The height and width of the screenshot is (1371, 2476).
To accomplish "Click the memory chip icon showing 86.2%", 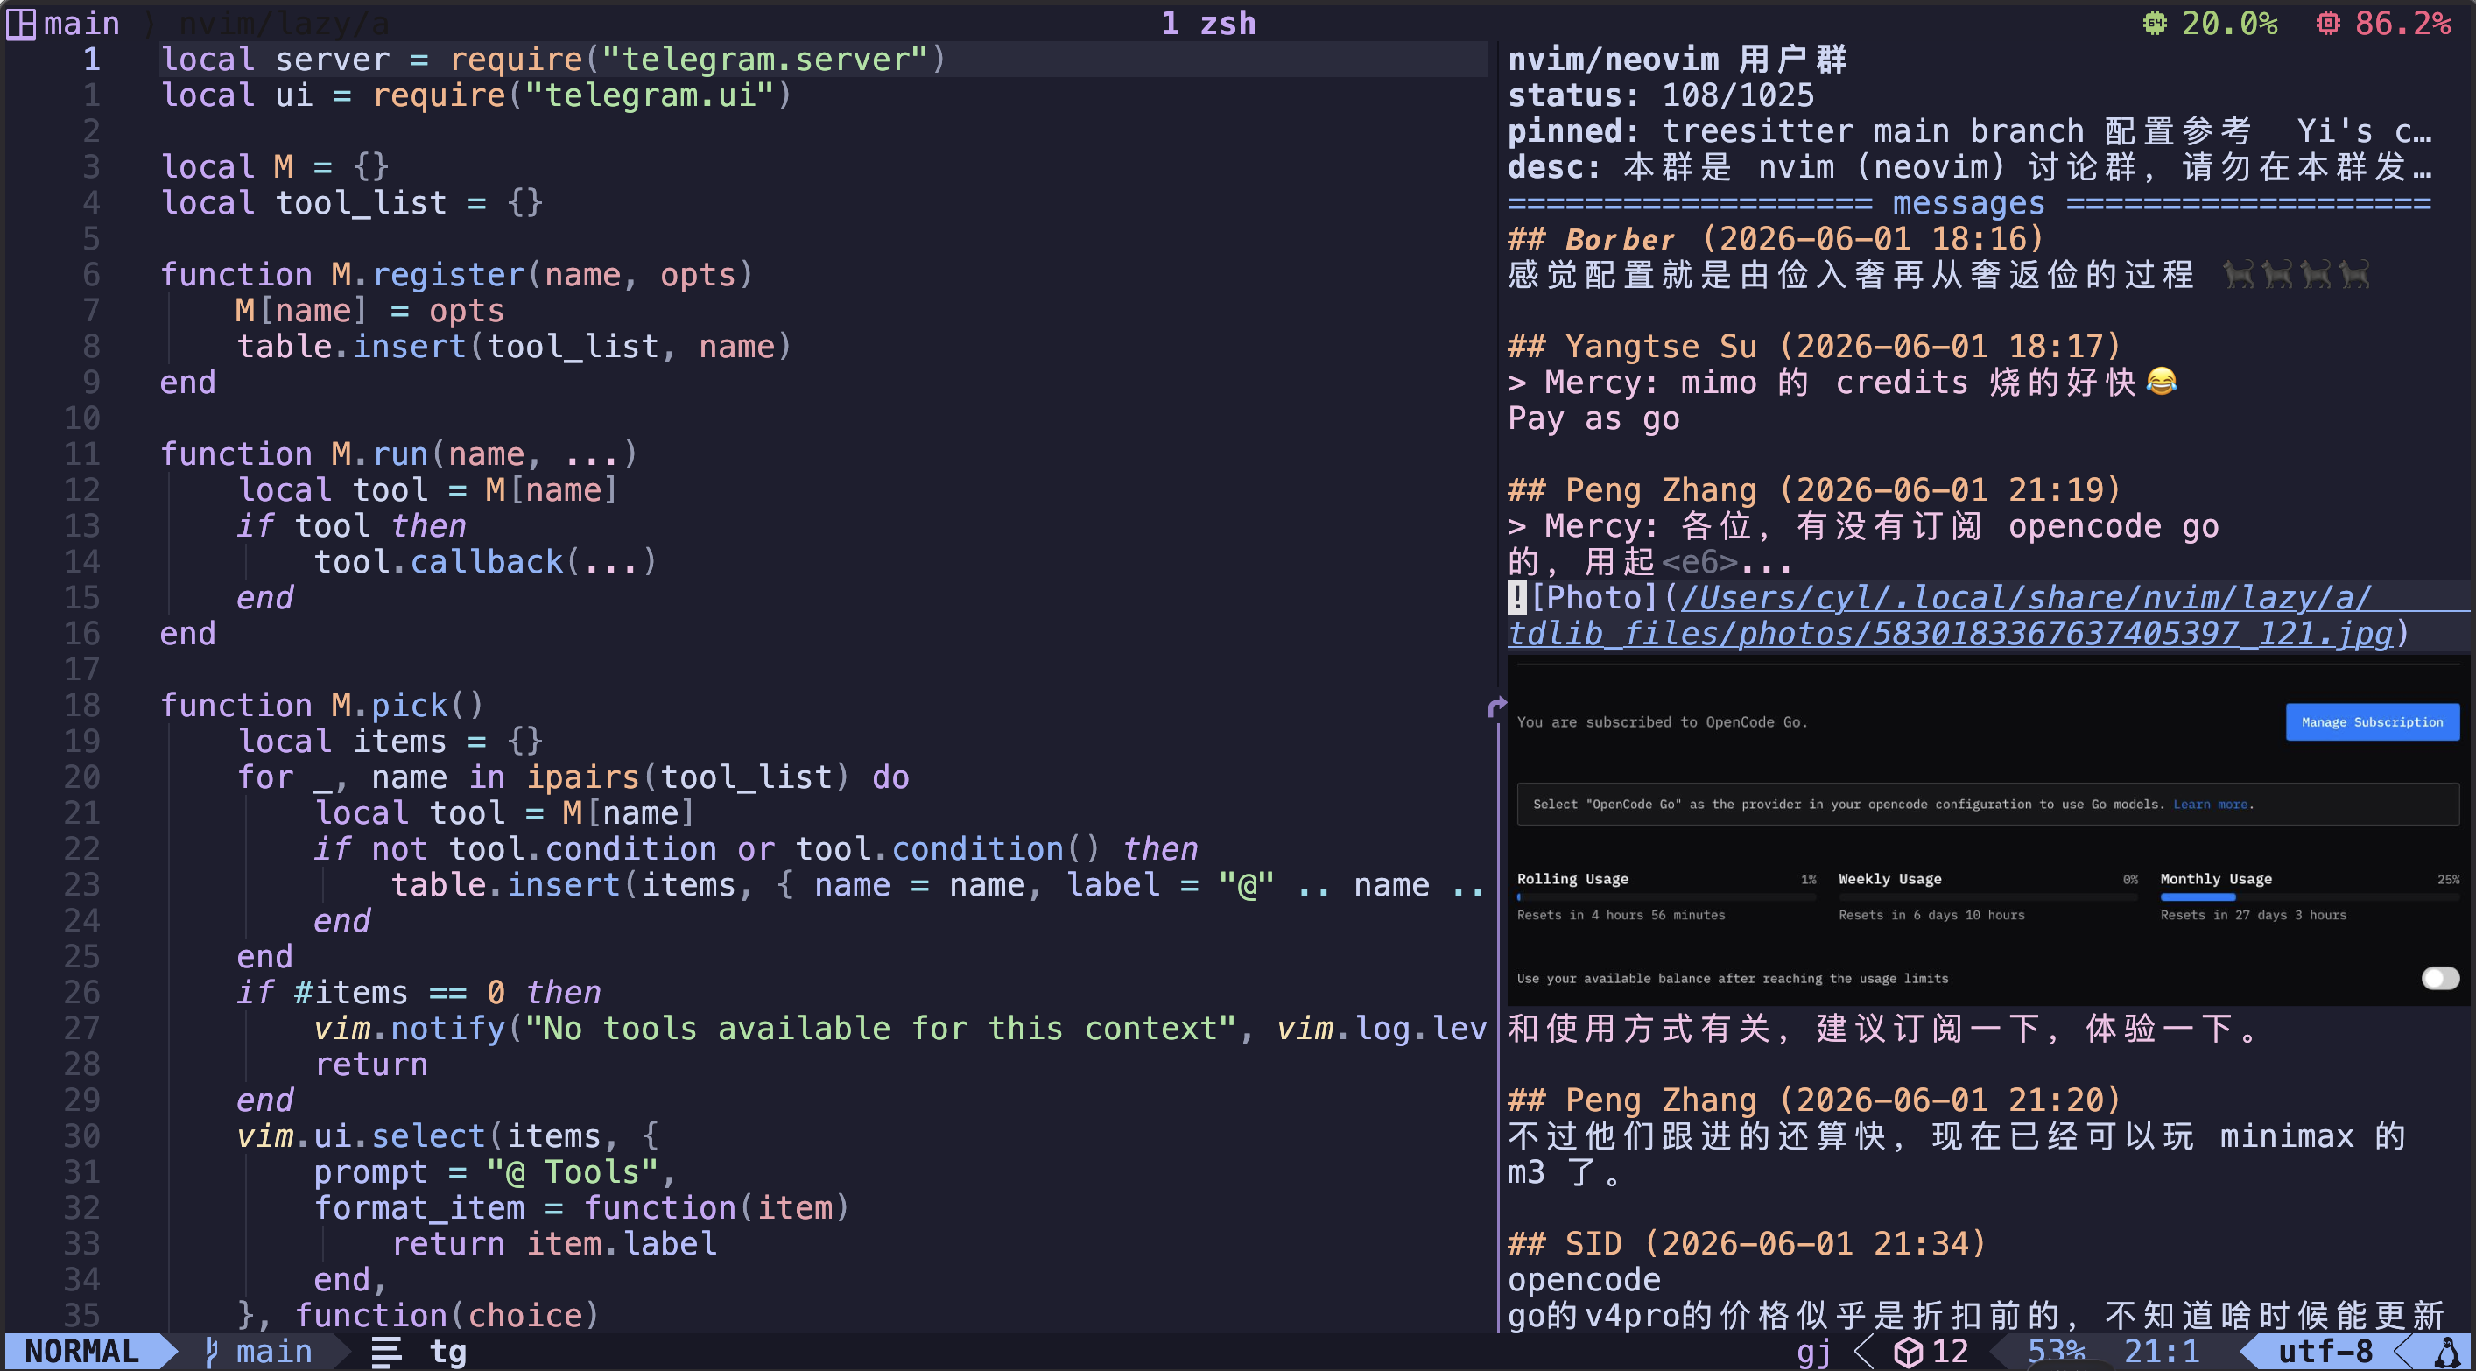I will click(x=2327, y=23).
